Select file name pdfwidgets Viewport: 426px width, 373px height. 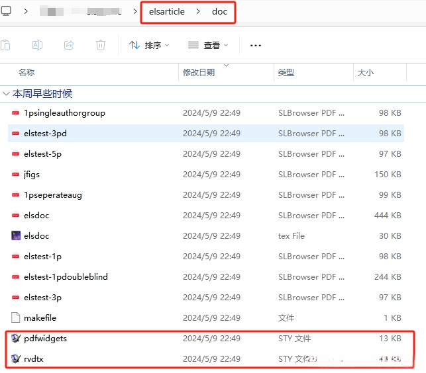pyautogui.click(x=45, y=338)
